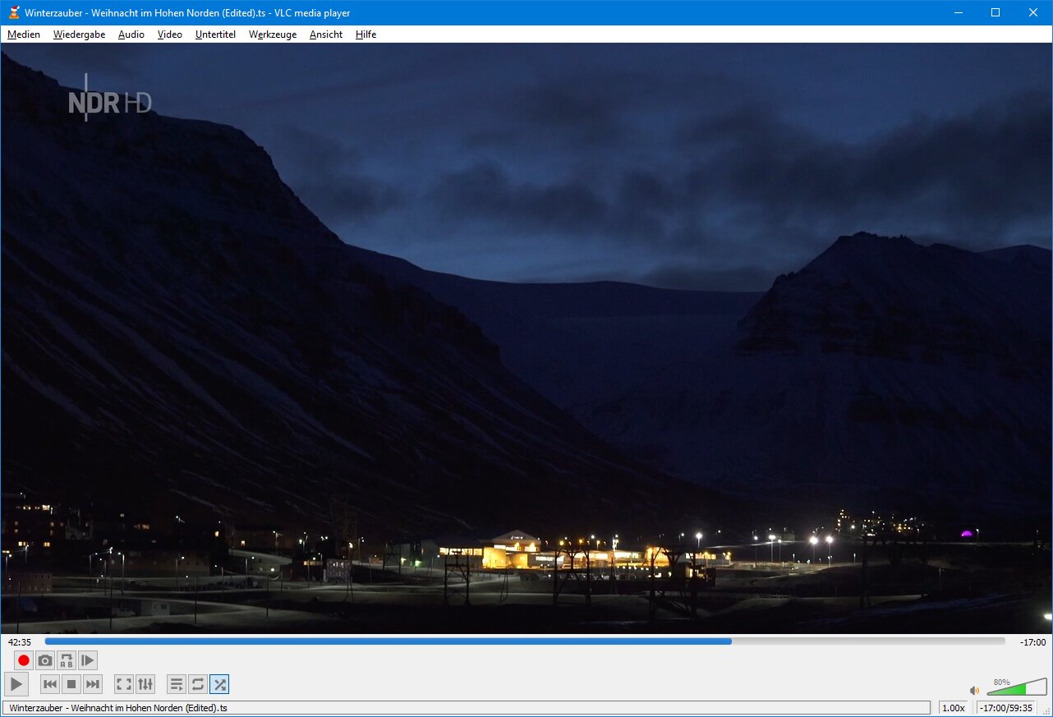Stop playback with the stop button

click(x=71, y=684)
